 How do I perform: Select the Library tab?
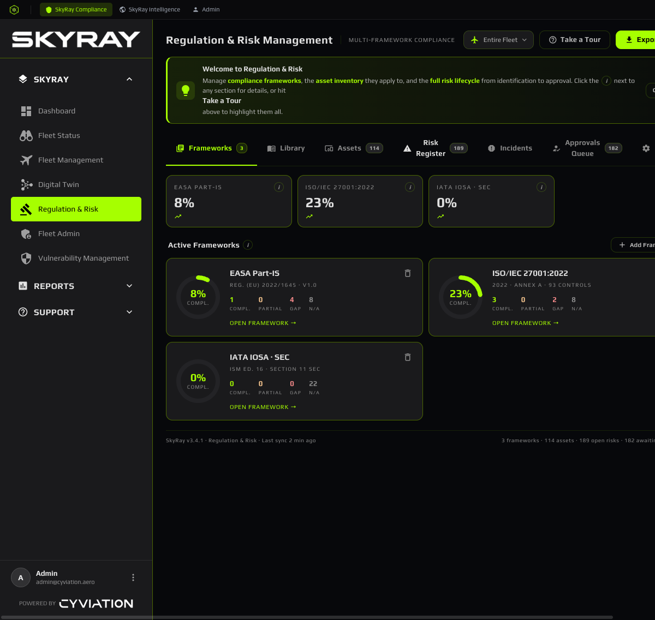[286, 148]
